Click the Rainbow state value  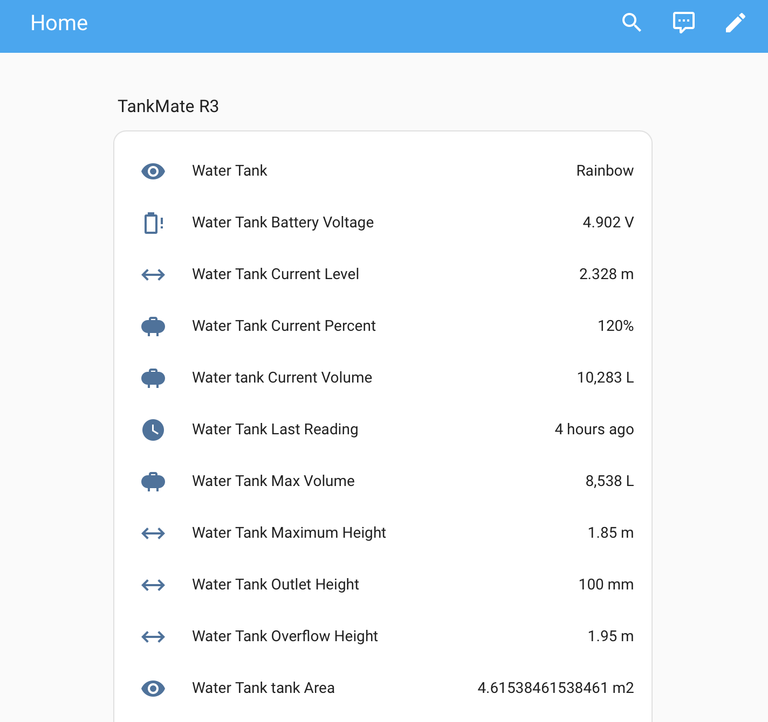pyautogui.click(x=605, y=171)
